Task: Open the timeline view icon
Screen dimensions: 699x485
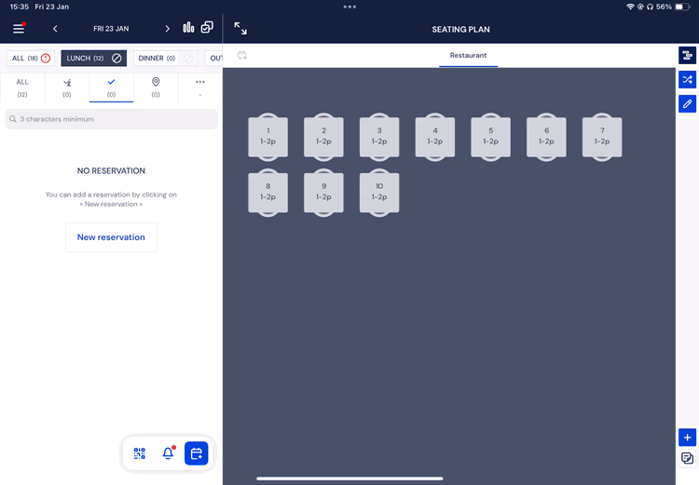Action: 687,56
